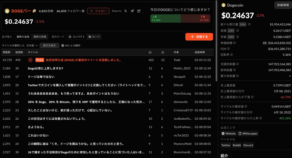Toggle 原文を表示 button

(x=49, y=46)
